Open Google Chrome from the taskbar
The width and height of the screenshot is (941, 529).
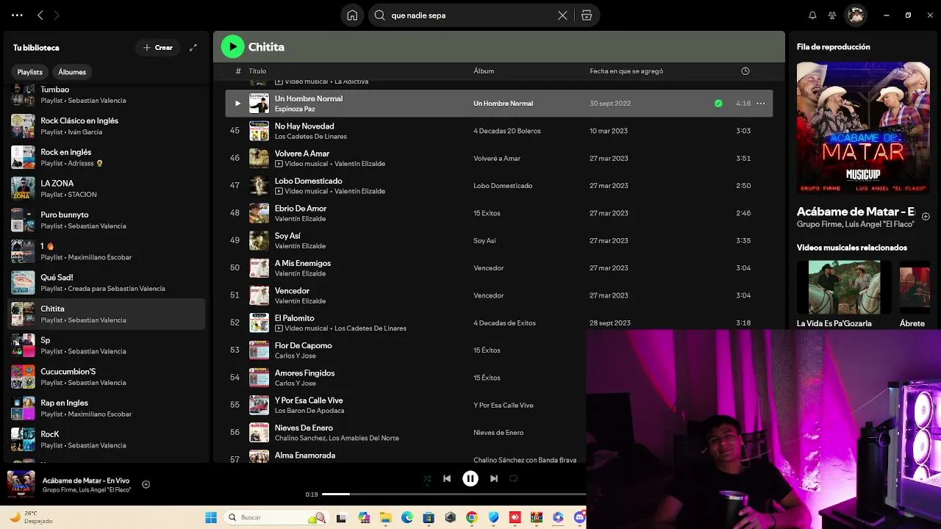coord(472,517)
